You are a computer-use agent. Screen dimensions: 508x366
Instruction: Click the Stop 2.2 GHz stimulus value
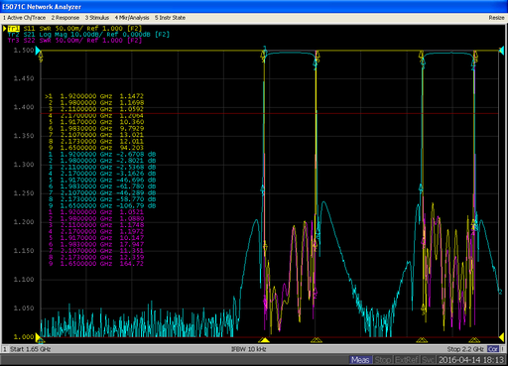tap(465, 349)
